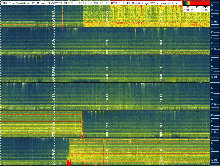Click the 10 Hz label of the JUN 16 row
The image size is (220, 166).
(x=214, y=132)
